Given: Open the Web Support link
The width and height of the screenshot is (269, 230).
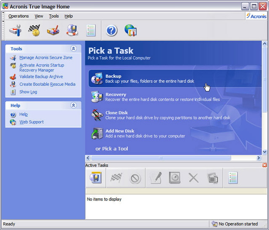Looking at the screenshot, I should pyautogui.click(x=32, y=122).
